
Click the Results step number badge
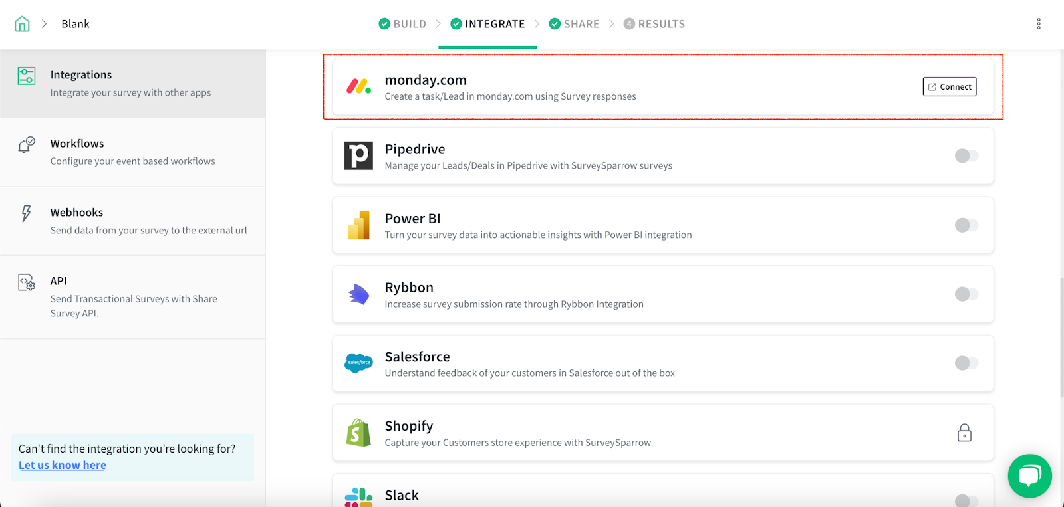[x=629, y=24]
